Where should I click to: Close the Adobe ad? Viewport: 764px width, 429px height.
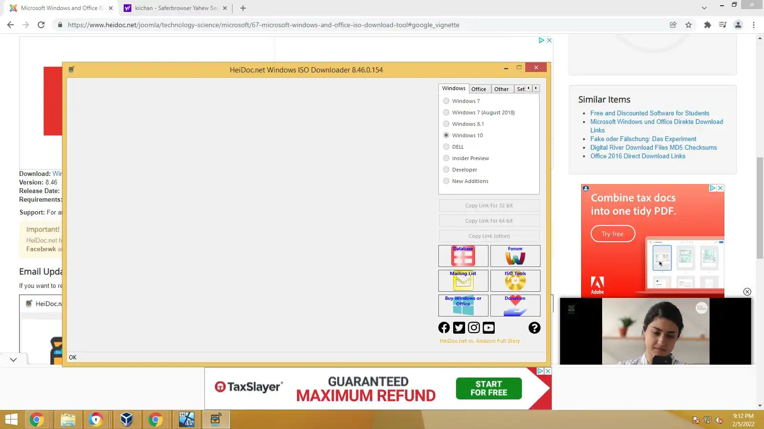721,188
